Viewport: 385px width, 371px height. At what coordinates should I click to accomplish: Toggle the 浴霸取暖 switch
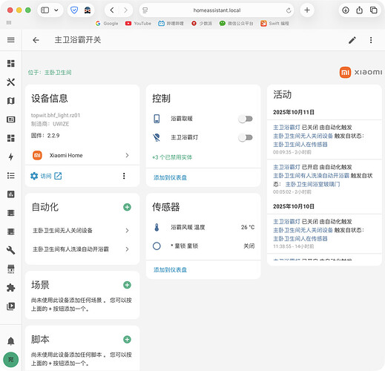(x=246, y=119)
